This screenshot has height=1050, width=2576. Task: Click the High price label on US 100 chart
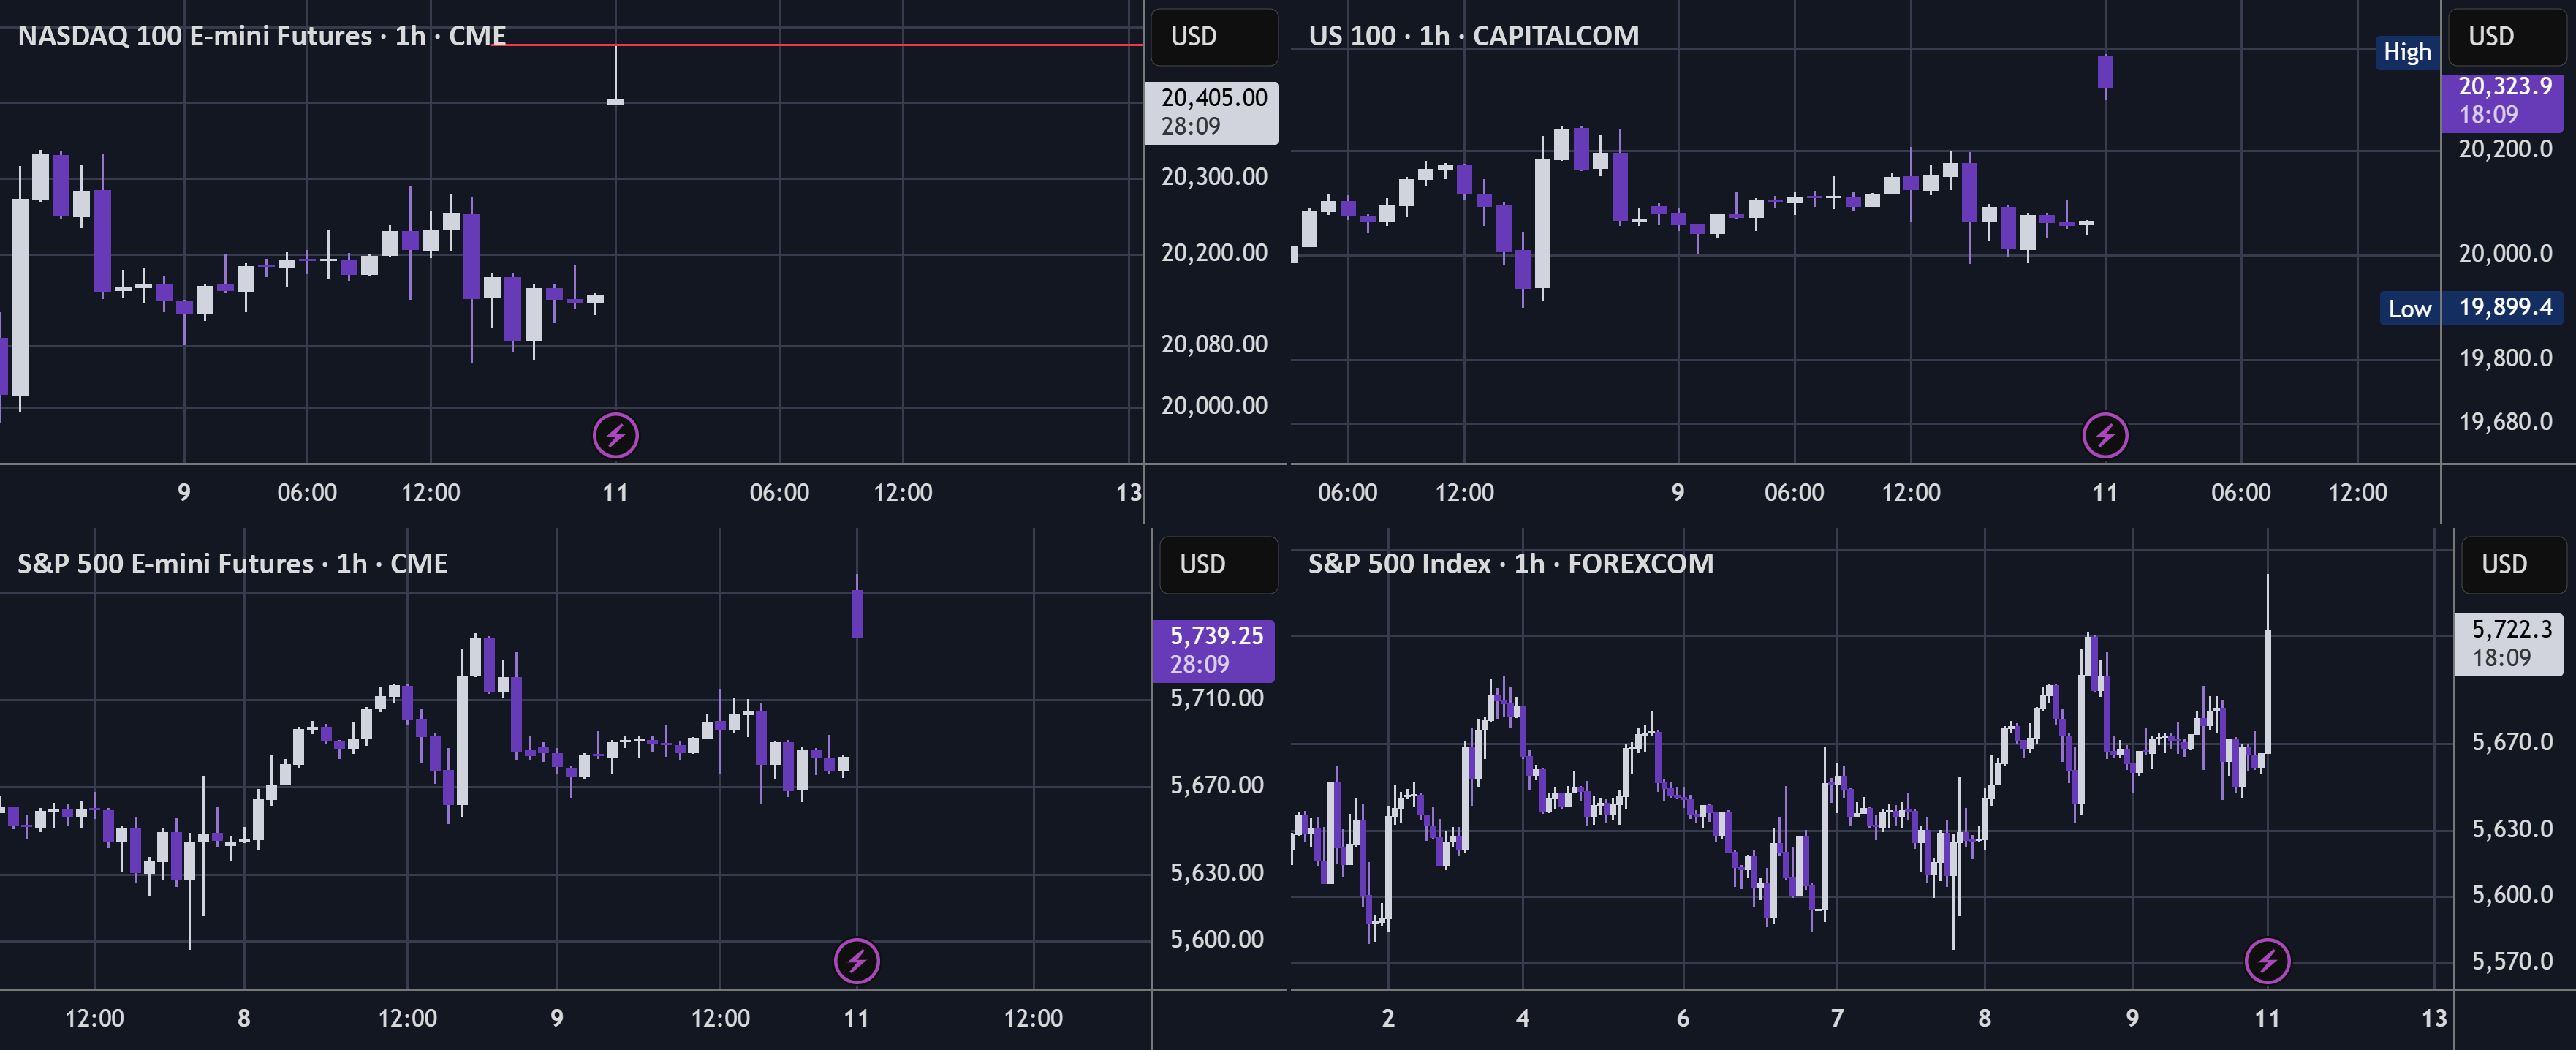tap(2407, 52)
